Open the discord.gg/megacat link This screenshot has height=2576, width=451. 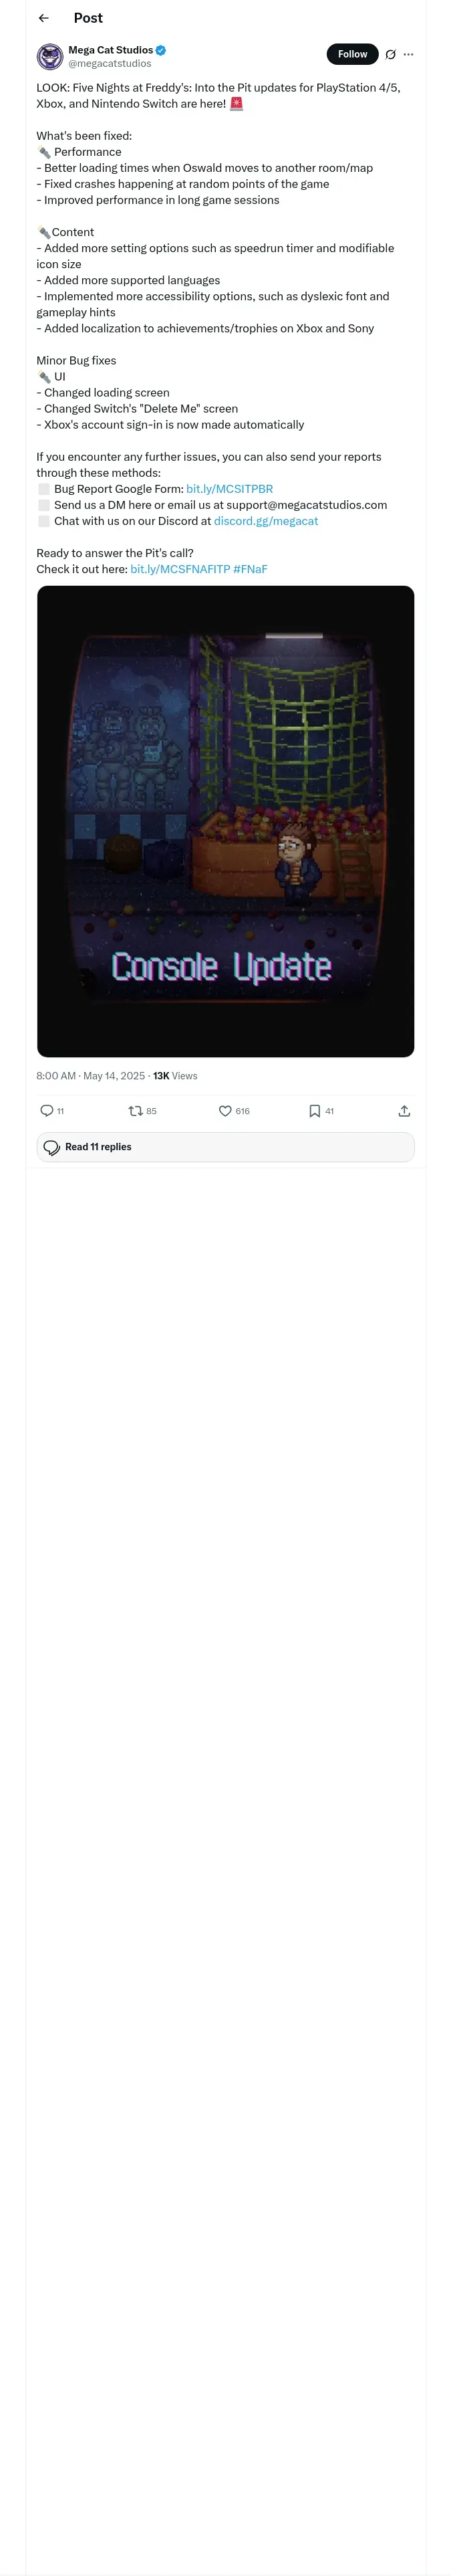(266, 521)
